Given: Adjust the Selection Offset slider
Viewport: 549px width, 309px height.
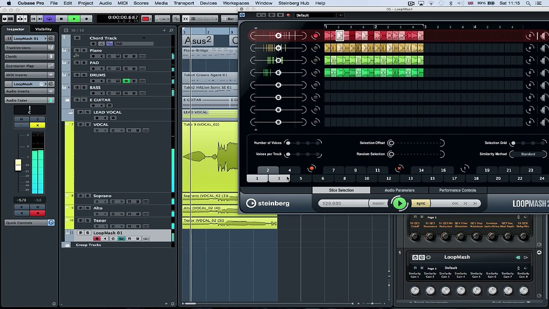Looking at the screenshot, I should pyautogui.click(x=416, y=143).
